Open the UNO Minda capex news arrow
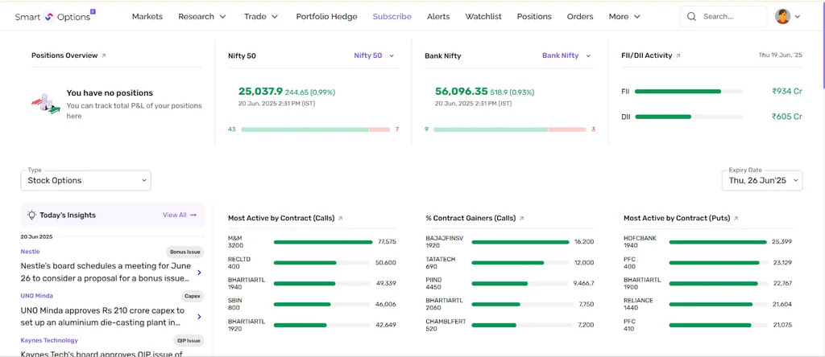The width and height of the screenshot is (825, 357). tap(199, 317)
